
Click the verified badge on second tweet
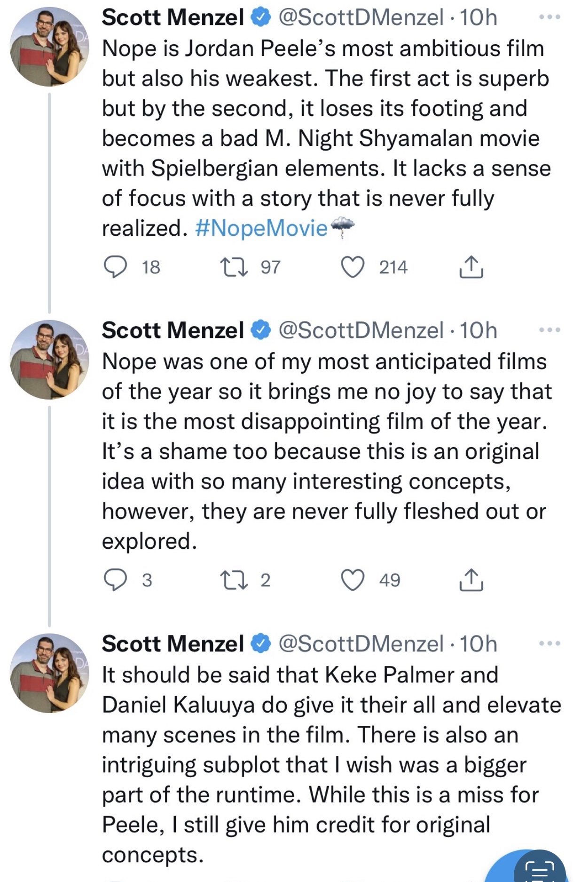click(261, 330)
